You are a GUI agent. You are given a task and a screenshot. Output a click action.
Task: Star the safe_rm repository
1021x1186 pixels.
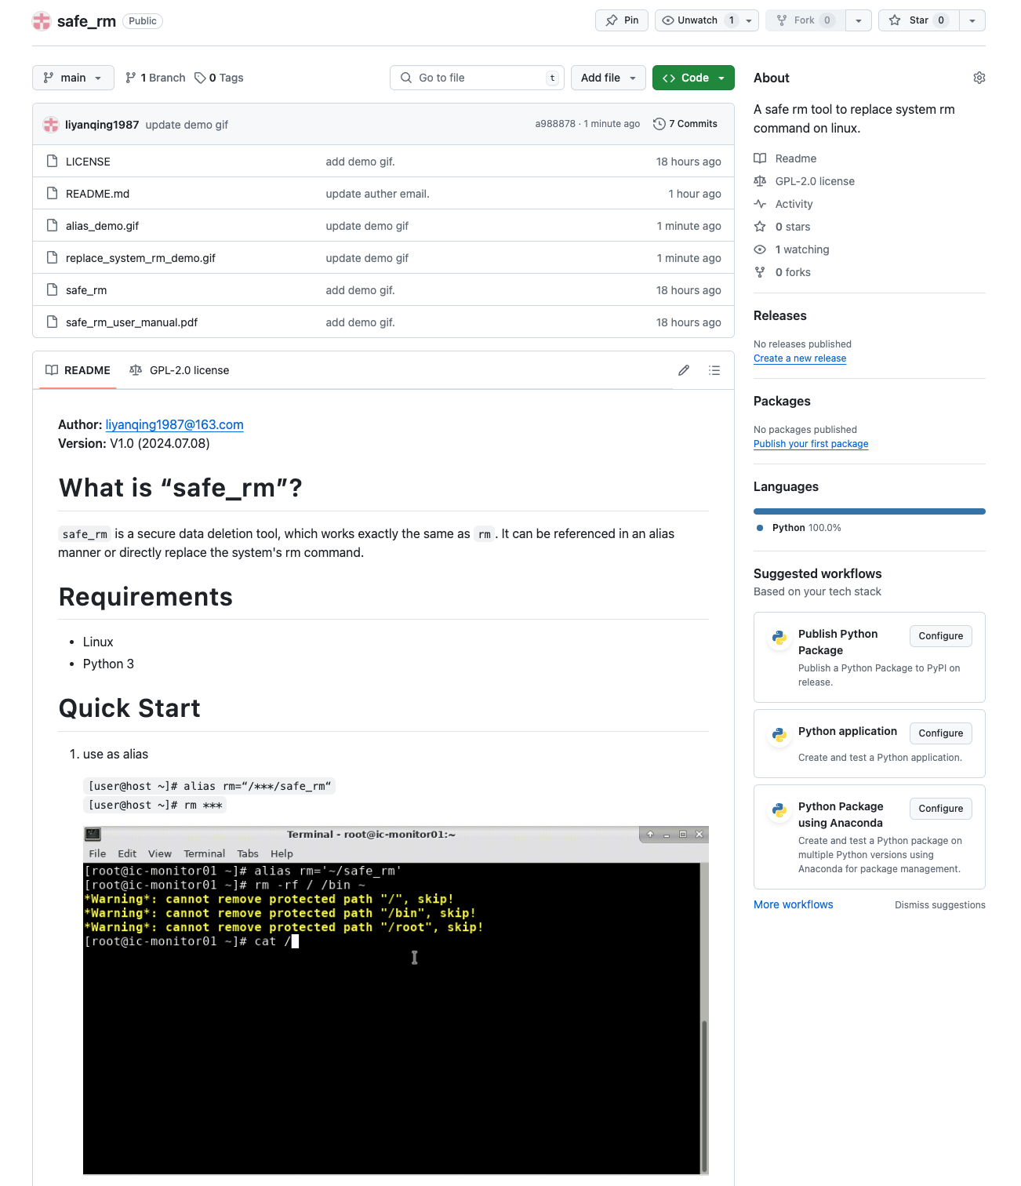[917, 20]
